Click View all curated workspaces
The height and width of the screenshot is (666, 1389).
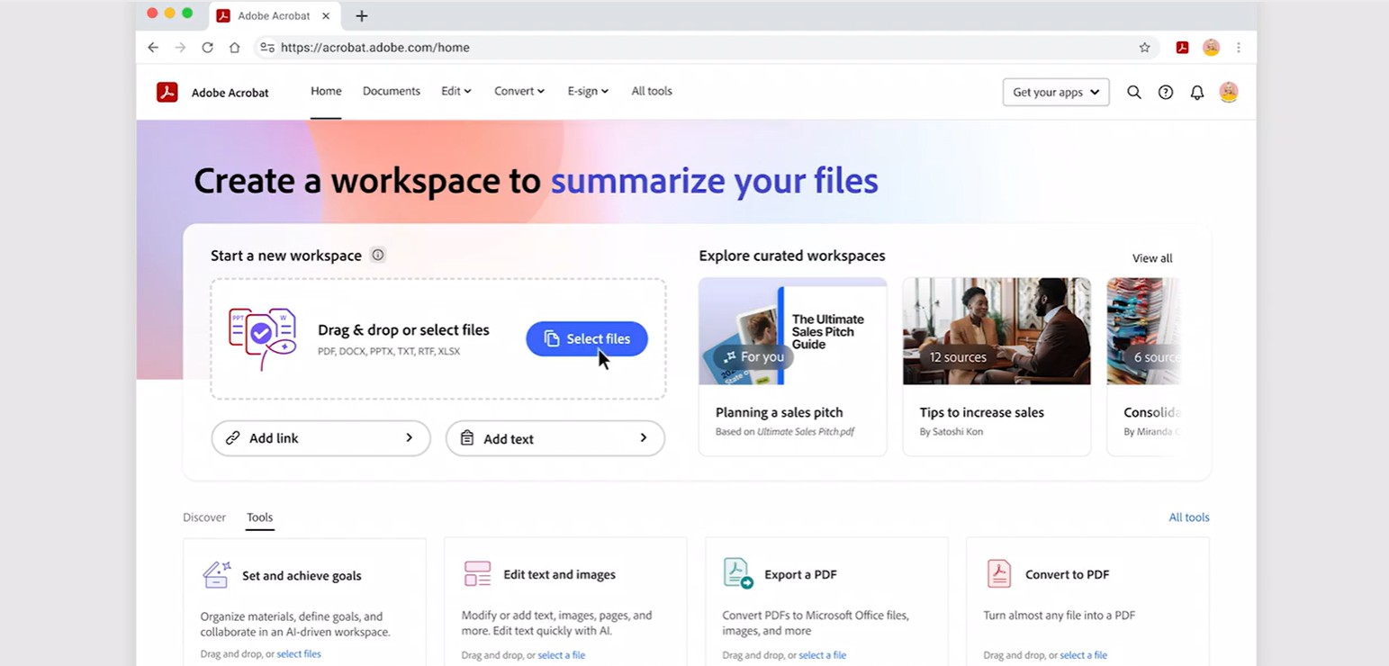1152,258
